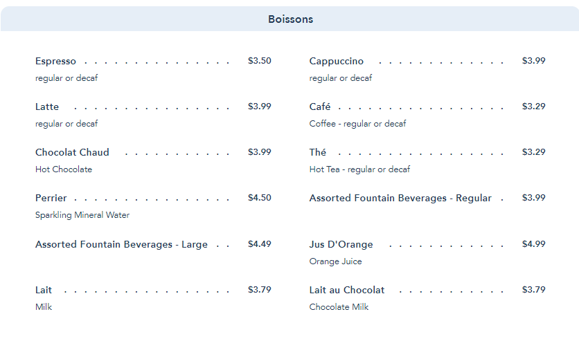The image size is (579, 341).
Task: Select the Cappuccino menu item
Action: pos(337,62)
